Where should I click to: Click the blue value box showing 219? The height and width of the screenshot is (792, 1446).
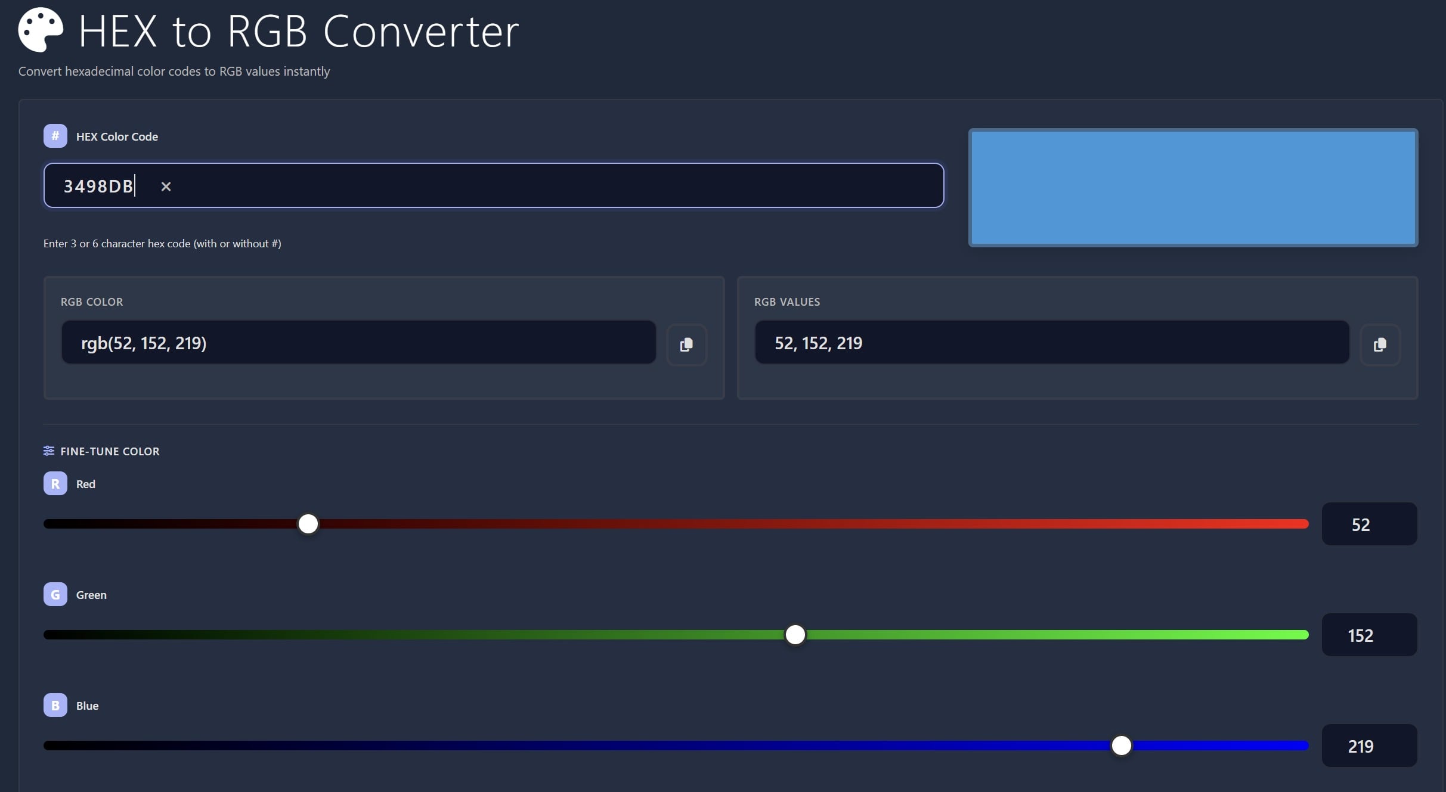tap(1369, 746)
